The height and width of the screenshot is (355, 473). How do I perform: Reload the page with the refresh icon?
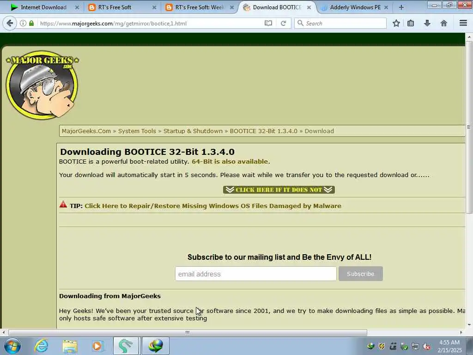pos(283,23)
